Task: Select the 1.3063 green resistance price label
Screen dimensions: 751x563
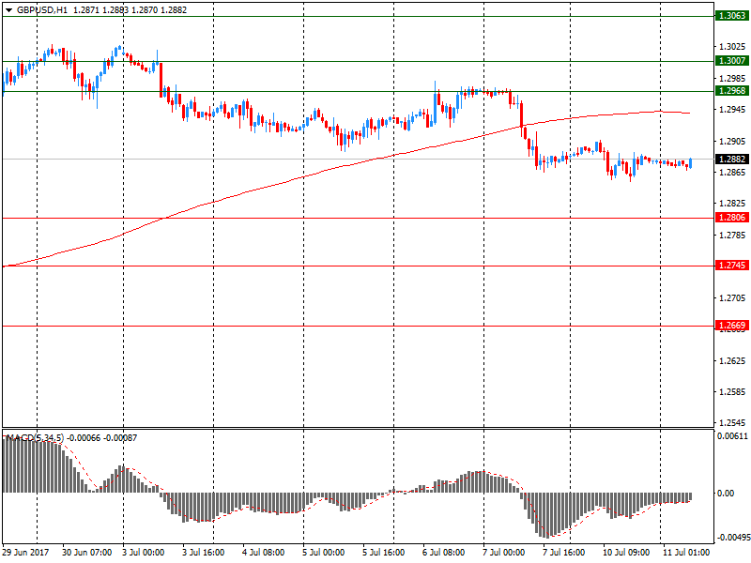Action: click(732, 16)
